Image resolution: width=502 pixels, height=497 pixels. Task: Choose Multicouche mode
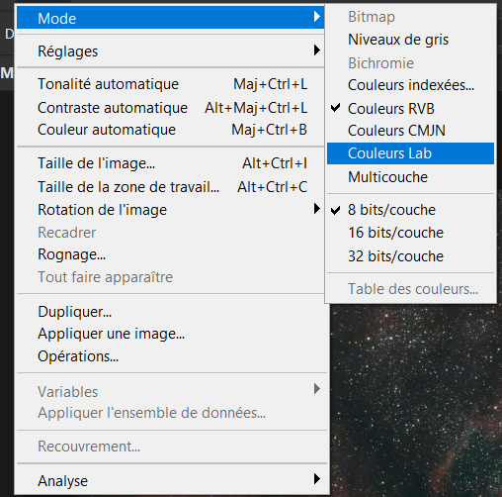410,177
